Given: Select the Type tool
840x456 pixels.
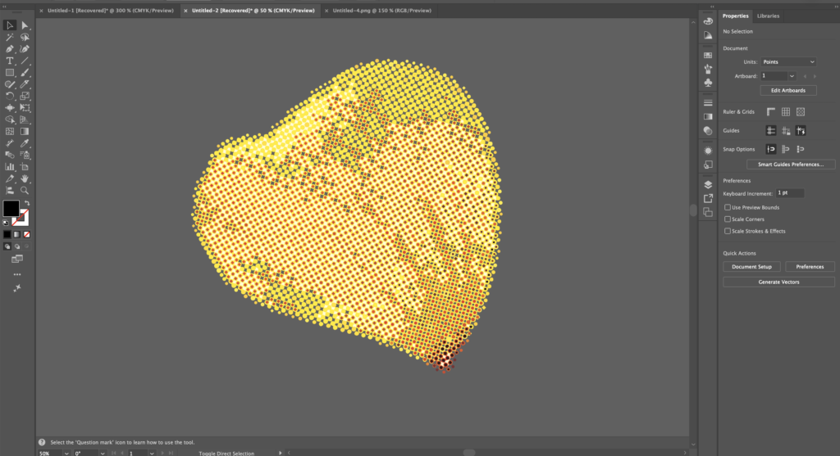Looking at the screenshot, I should tap(10, 61).
